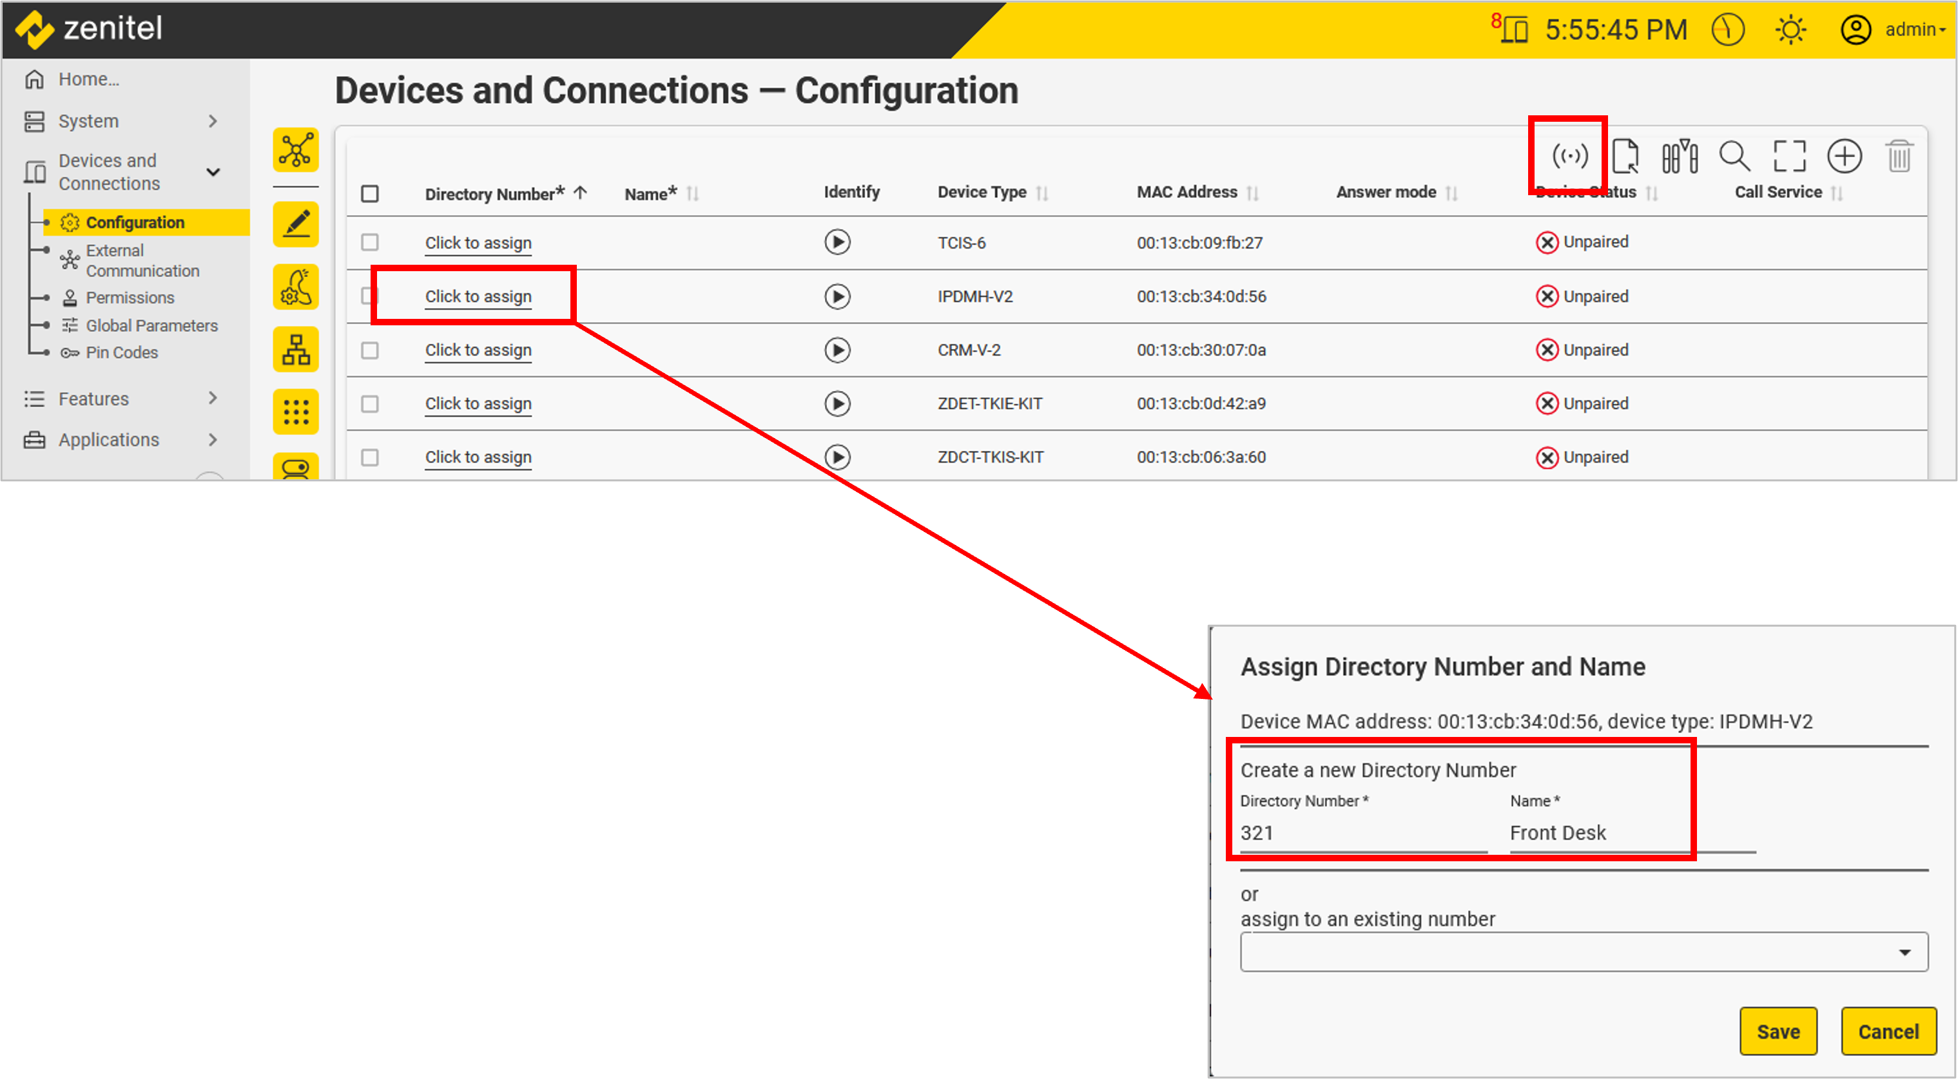The height and width of the screenshot is (1079, 1958).
Task: Click the magnifier search icon in toolbar
Action: pos(1734,157)
